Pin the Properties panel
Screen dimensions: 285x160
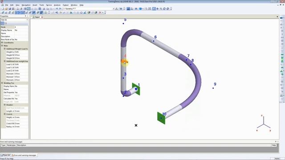[x=25, y=16]
